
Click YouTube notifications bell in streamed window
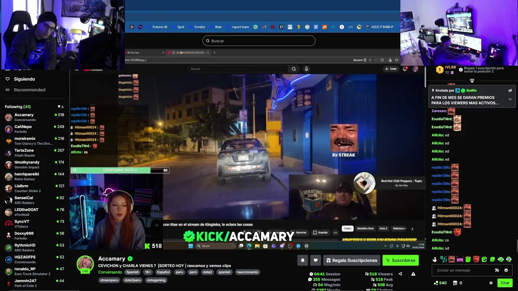point(405,69)
